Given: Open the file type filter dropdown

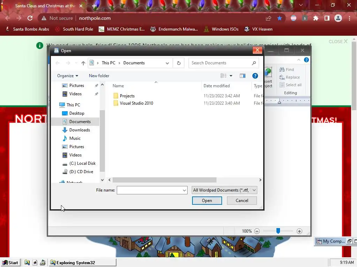Looking at the screenshot, I should point(225,190).
